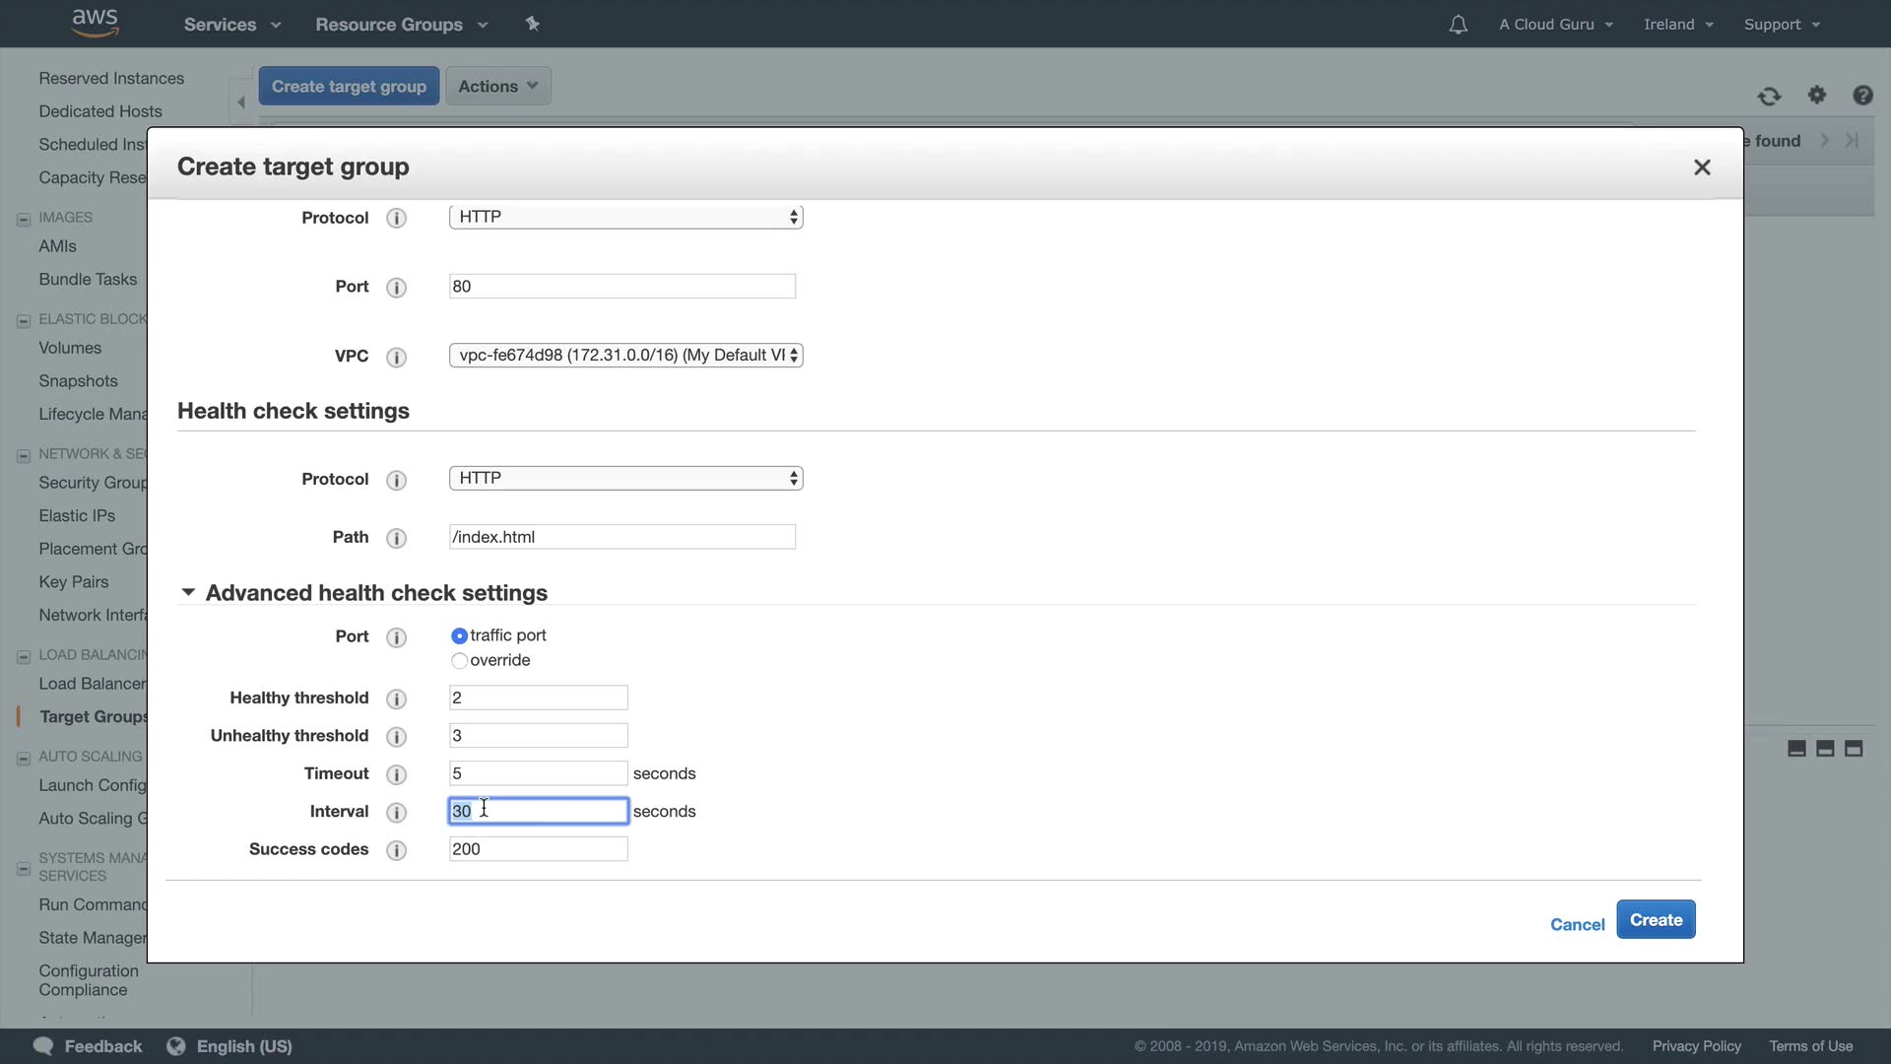Viewport: 1891px width, 1064px height.
Task: Select the override port radio button
Action: pos(459,661)
